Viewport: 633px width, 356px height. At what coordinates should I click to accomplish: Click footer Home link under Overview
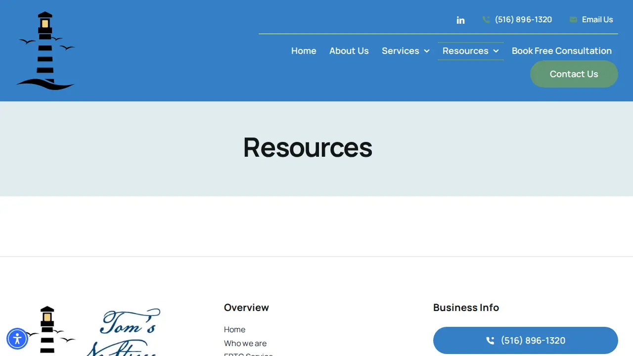[234, 329]
